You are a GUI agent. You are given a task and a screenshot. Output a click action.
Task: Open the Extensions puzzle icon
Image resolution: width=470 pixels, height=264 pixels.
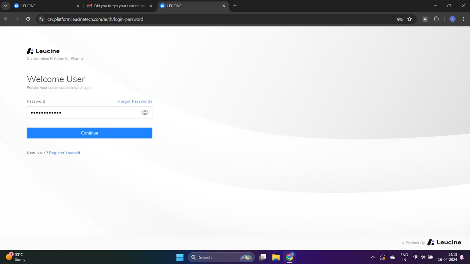point(436,19)
